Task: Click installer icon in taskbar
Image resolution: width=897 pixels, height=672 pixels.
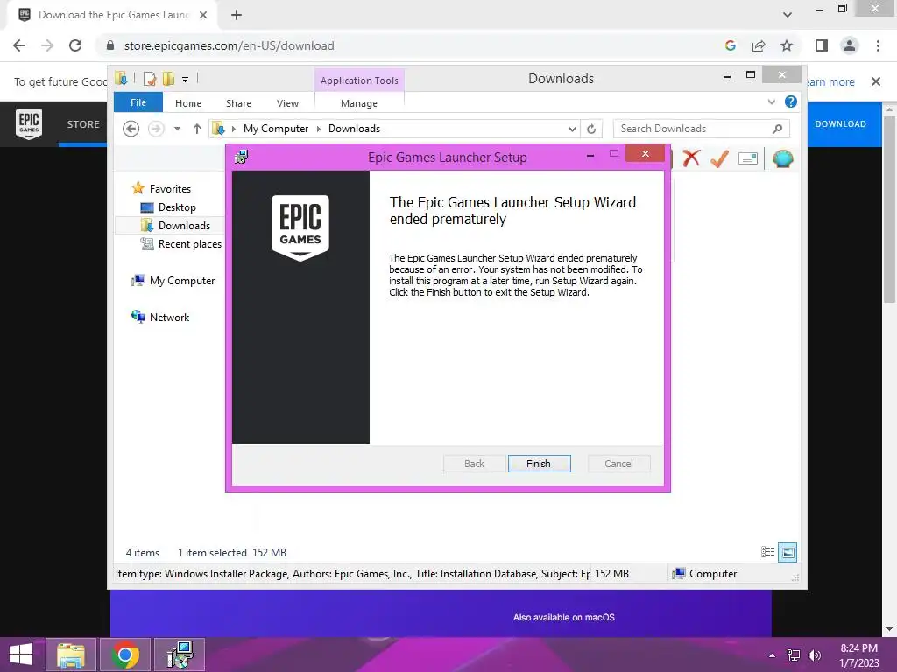Action: (x=180, y=654)
